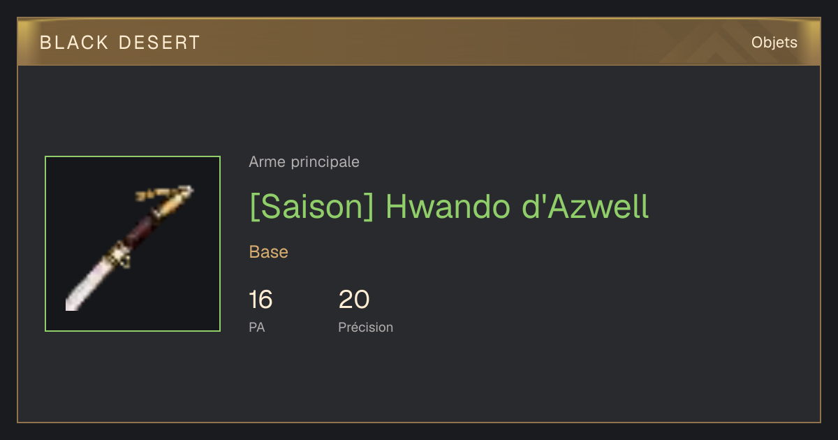Select the [Saison] Hwando d'Azwell item name
Screen dimensions: 838x440
pyautogui.click(x=449, y=206)
